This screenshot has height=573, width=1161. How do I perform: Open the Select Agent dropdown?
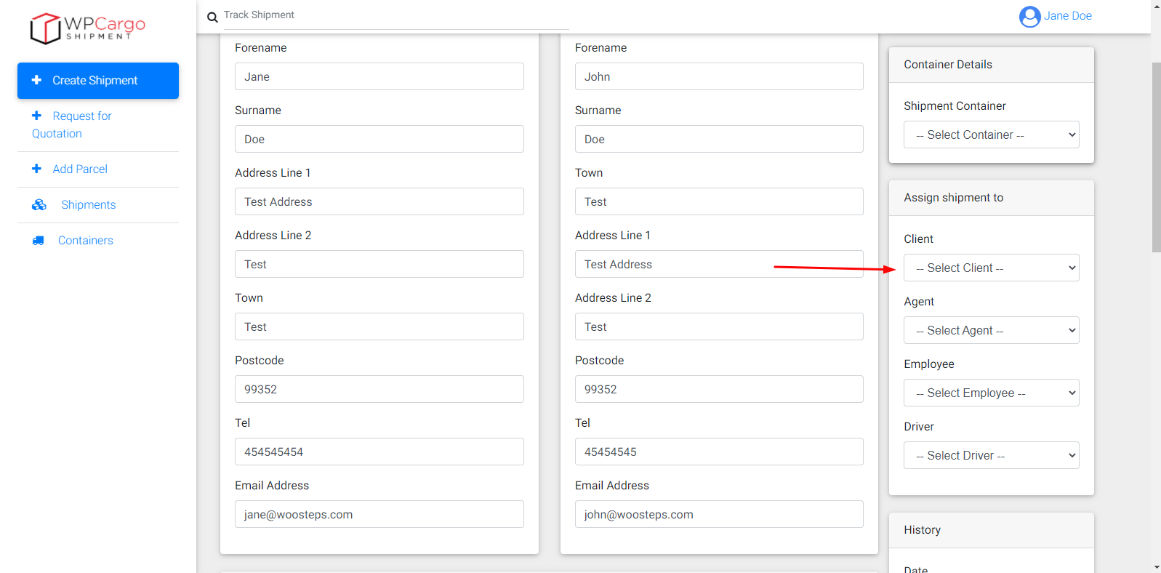click(x=991, y=330)
